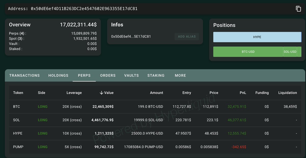This screenshot has height=158, width=306.
Task: Select the Perps tab
Action: tap(84, 76)
